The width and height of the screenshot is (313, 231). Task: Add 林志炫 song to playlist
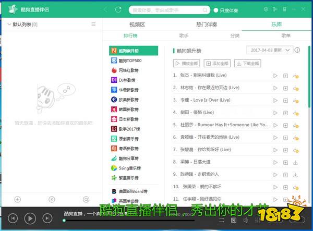(285, 88)
